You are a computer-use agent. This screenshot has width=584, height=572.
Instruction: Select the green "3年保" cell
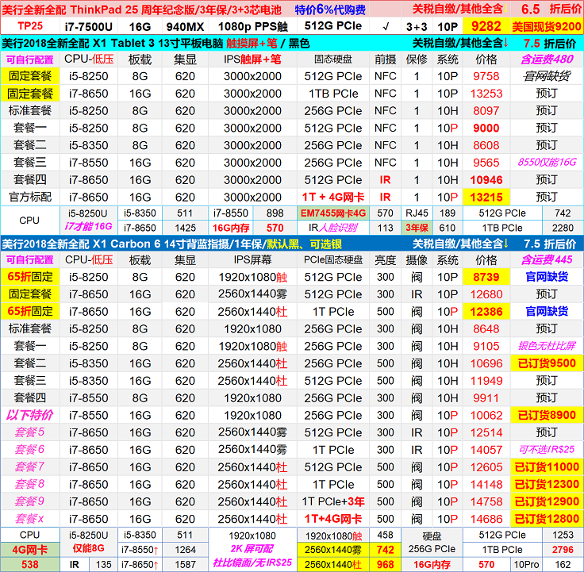tap(417, 228)
